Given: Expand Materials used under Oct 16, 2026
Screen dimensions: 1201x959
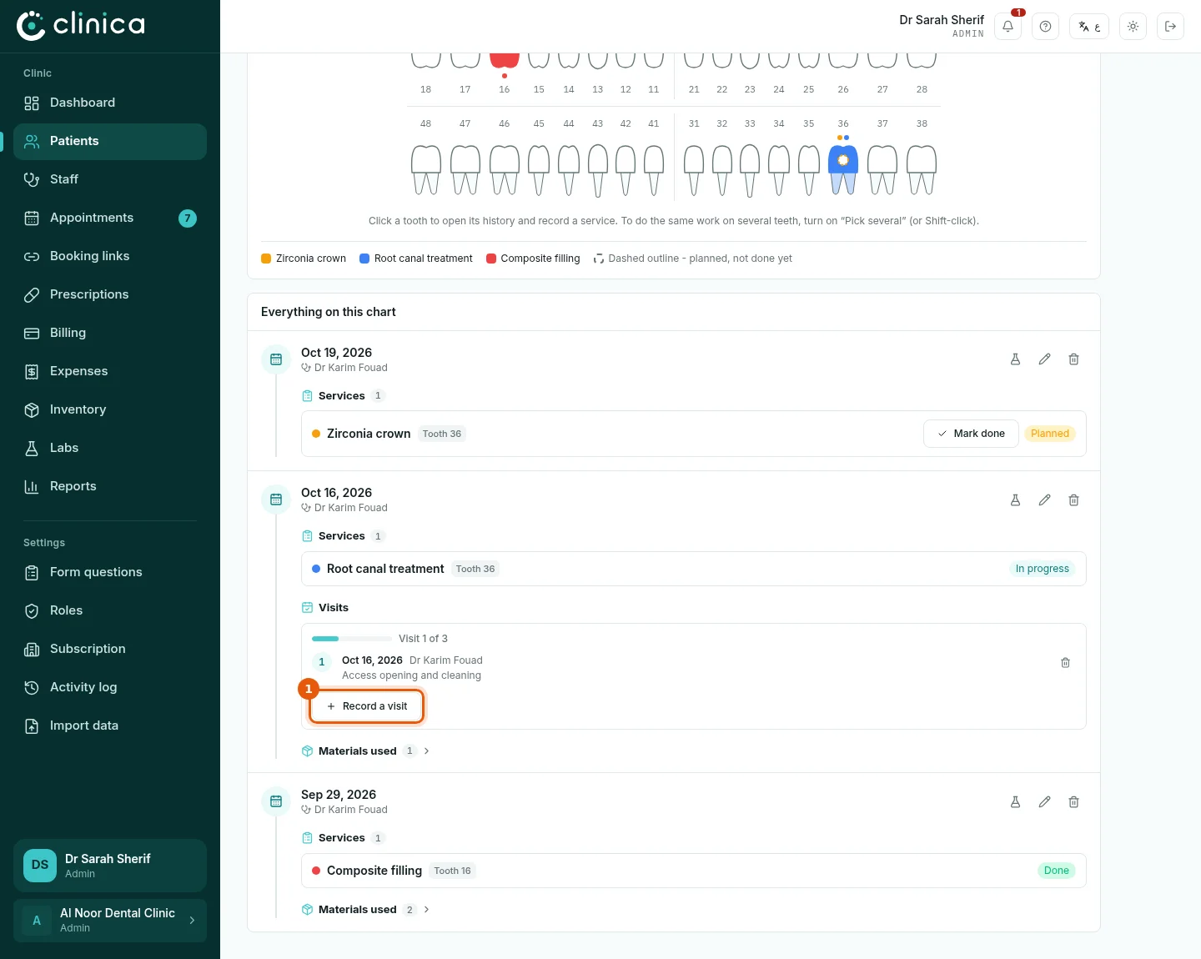Looking at the screenshot, I should [x=366, y=751].
